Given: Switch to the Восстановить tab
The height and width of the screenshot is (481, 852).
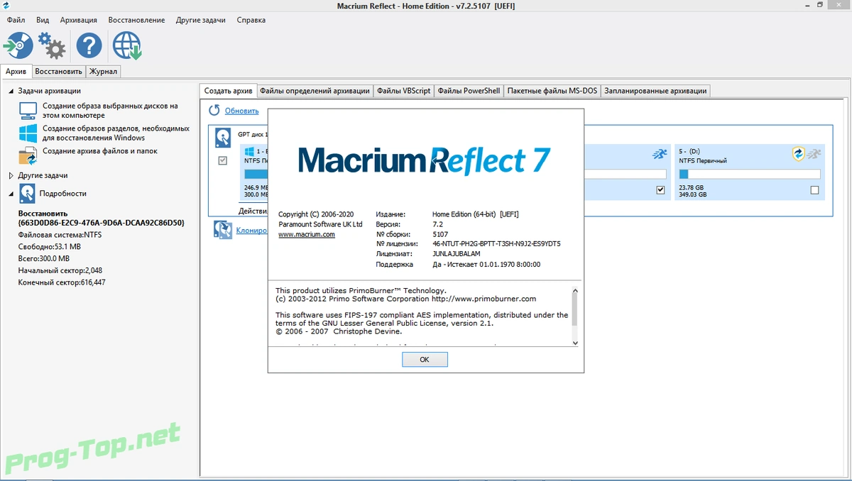Looking at the screenshot, I should click(x=59, y=71).
